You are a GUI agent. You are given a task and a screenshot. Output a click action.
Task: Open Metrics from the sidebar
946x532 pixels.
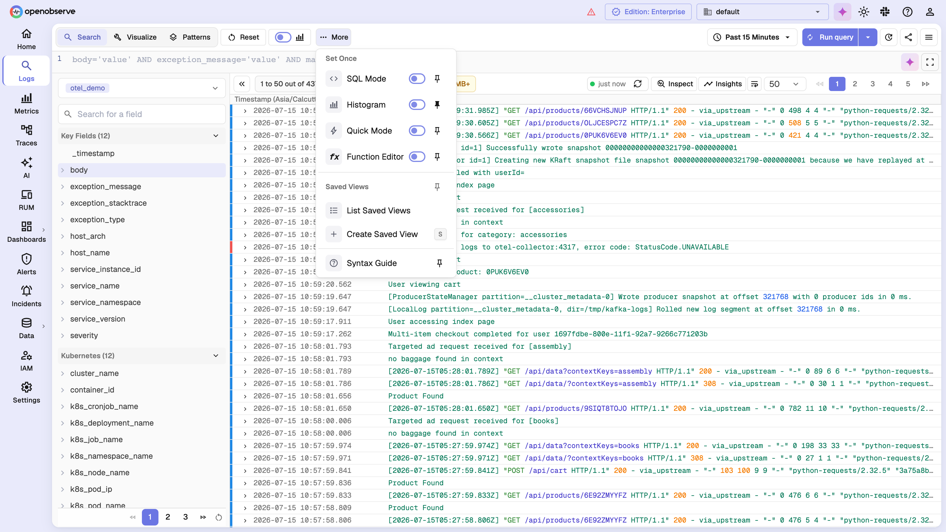tap(26, 103)
